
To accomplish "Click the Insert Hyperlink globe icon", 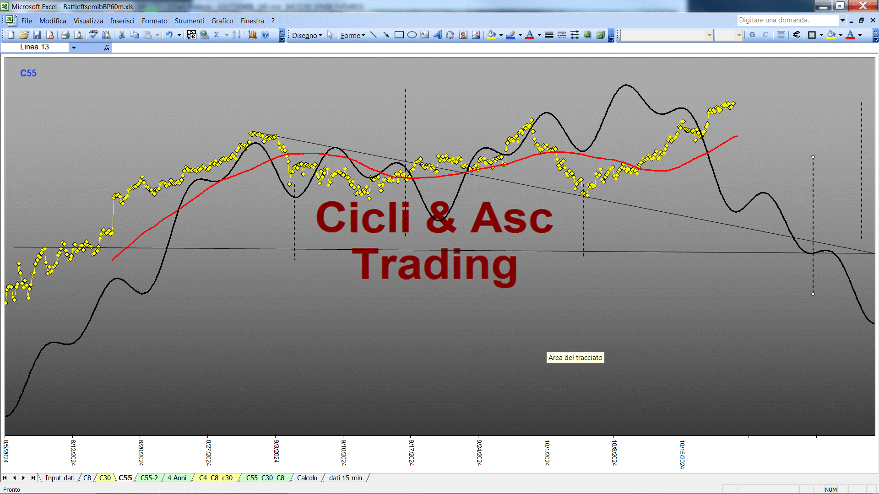I will click(205, 35).
